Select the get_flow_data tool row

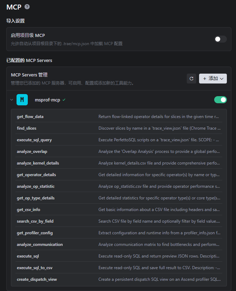119,117
